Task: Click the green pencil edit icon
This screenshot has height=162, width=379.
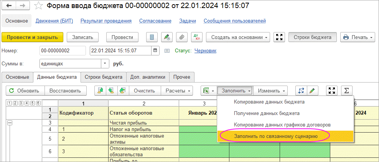Action: pyautogui.click(x=312, y=91)
